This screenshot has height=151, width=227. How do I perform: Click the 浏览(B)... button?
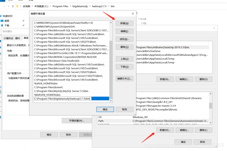click(x=125, y=39)
